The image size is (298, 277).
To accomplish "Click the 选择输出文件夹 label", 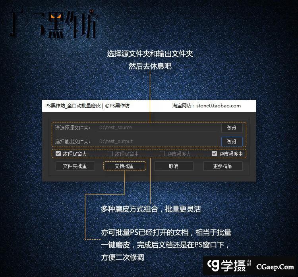I will point(73,141).
